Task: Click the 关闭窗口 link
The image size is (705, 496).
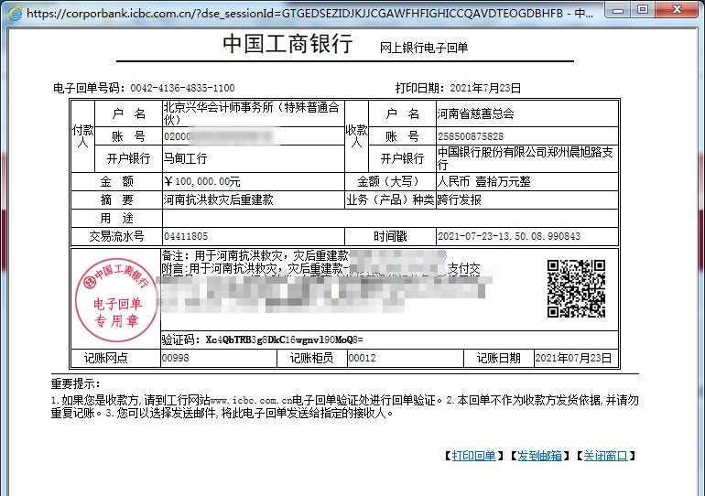Action: click(605, 456)
